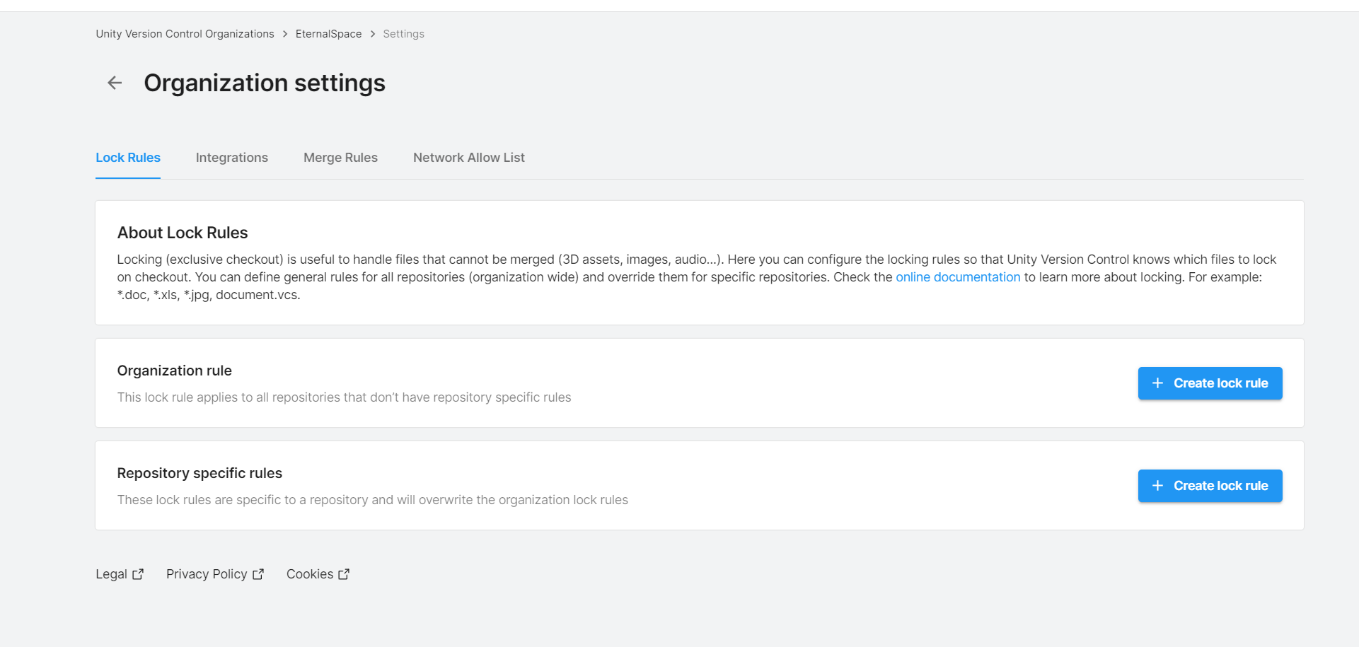
Task: Open the Privacy Policy footer link
Action: coord(207,574)
